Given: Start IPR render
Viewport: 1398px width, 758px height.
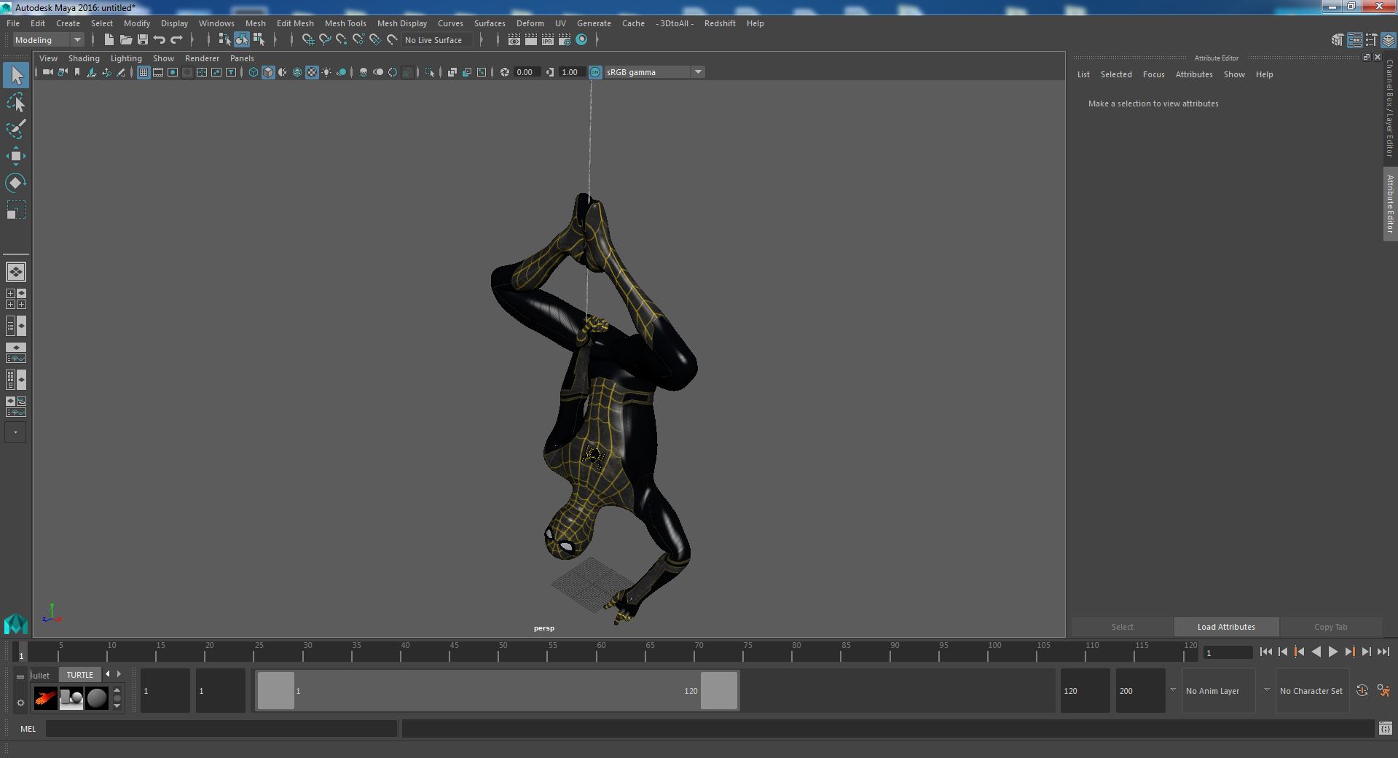Looking at the screenshot, I should pos(547,40).
